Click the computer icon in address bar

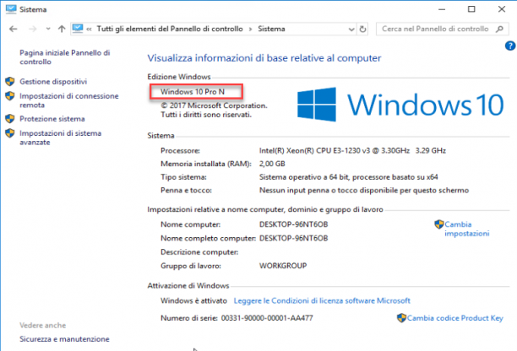click(78, 29)
